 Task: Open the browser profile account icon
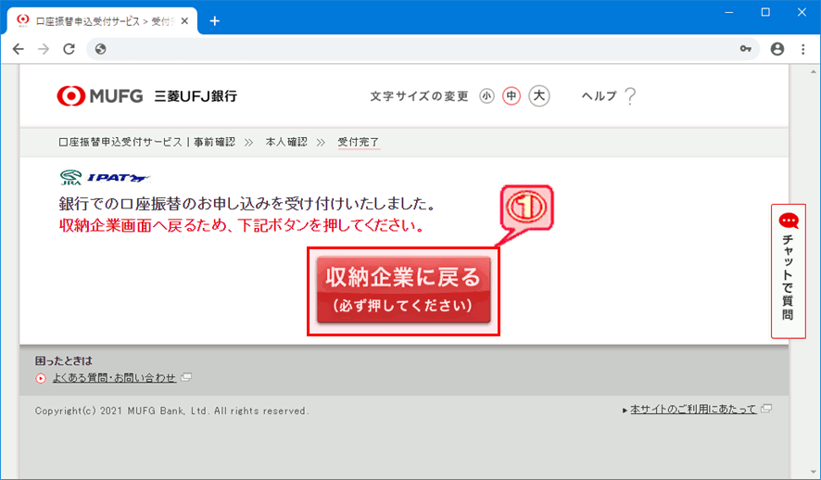click(x=777, y=49)
